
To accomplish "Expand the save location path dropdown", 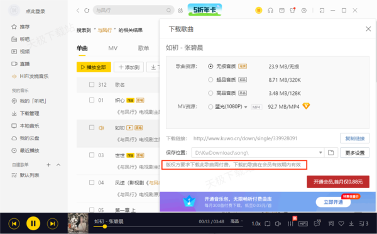I will click(320, 153).
